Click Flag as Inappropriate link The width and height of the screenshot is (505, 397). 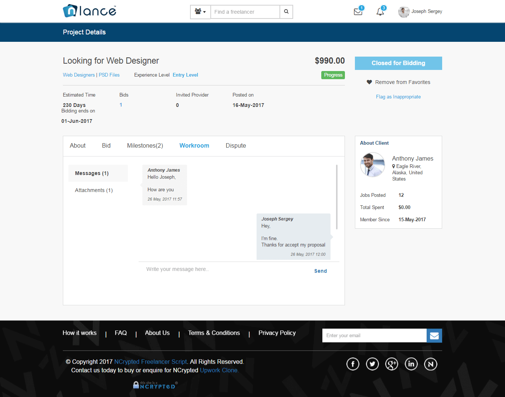tap(398, 97)
